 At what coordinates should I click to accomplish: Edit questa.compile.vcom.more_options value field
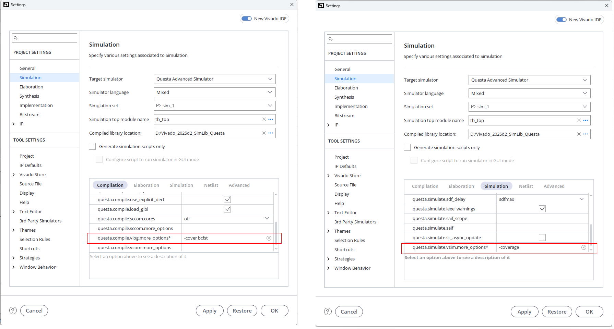point(227,248)
